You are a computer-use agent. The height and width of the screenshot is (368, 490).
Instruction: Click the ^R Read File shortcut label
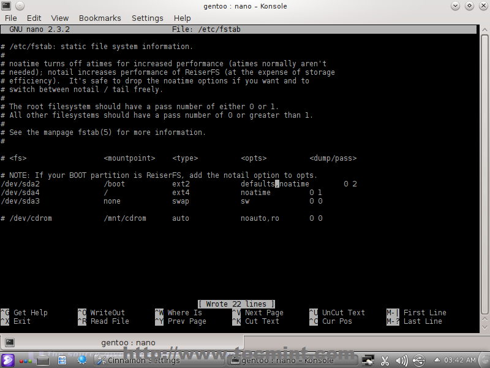coord(104,321)
